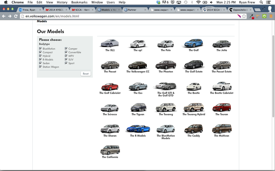
Task: Click the browser forward arrow
Action: [x=10, y=16]
